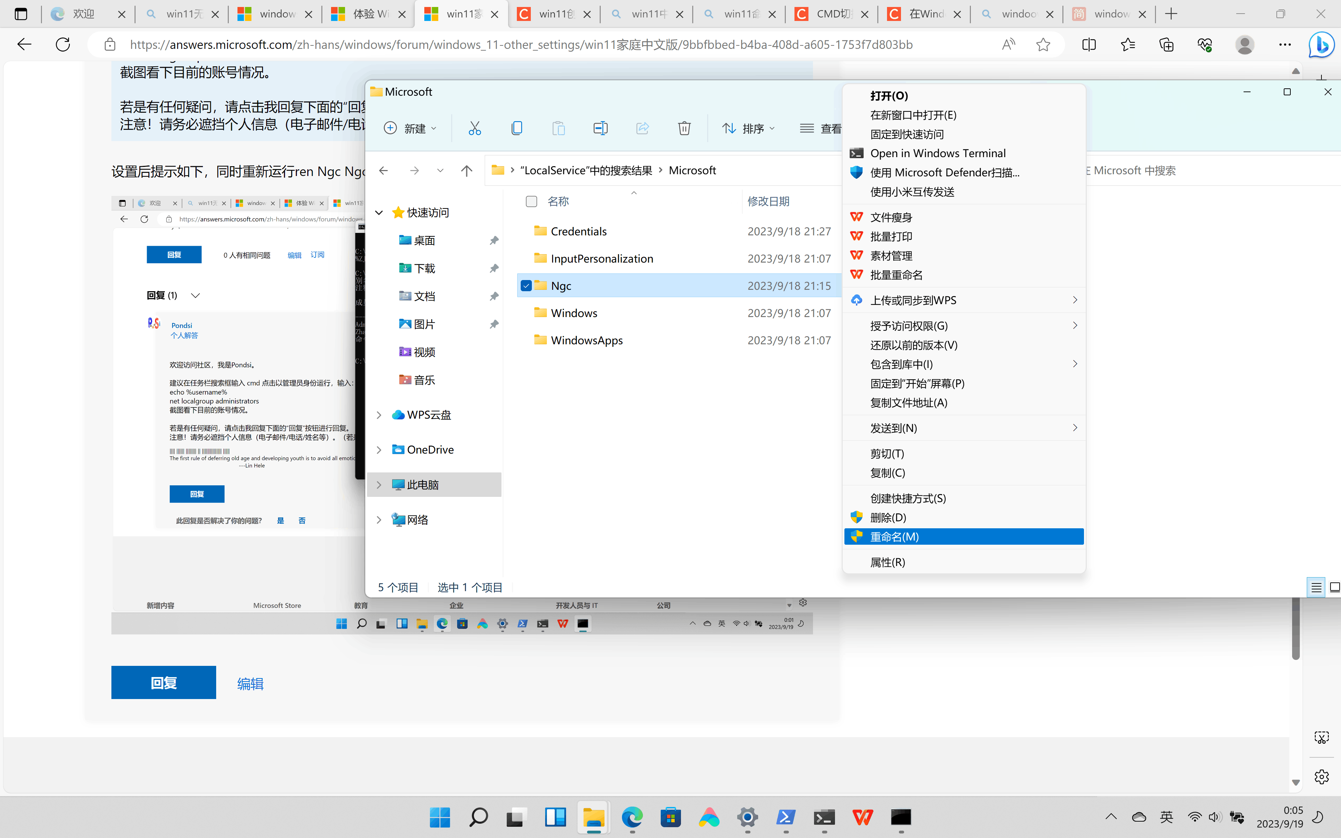1341x838 pixels.
Task: Open the 新建 dropdown menu
Action: coord(410,128)
